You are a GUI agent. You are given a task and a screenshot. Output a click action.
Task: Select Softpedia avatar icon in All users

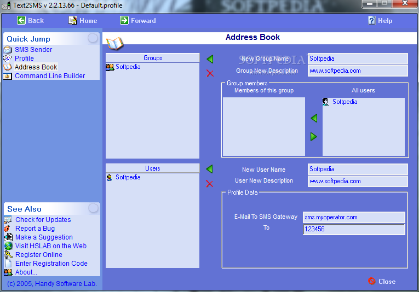(325, 102)
